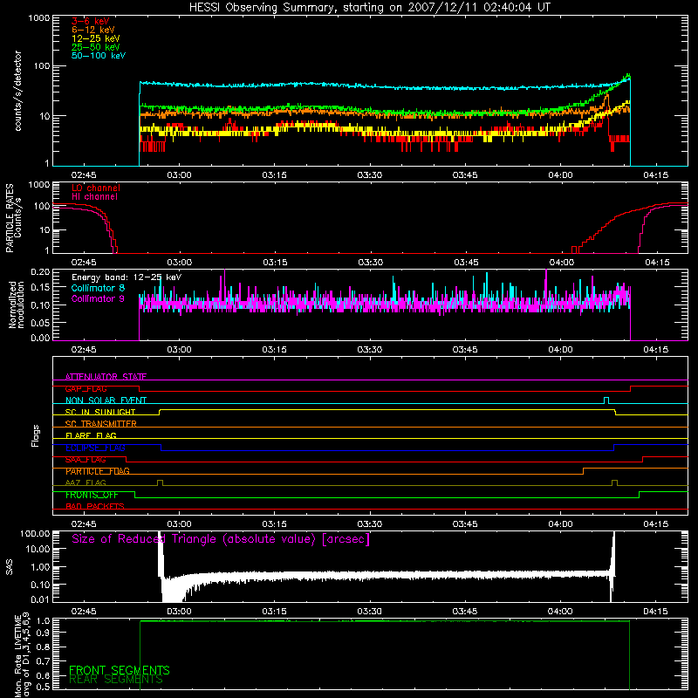Click 03:30 tick label below the count-rate panel
This screenshot has height=698, width=698.
click(x=369, y=175)
